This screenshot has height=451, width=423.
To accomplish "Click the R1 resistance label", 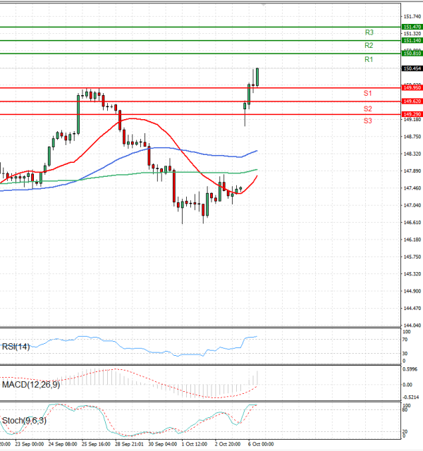I will point(369,60).
